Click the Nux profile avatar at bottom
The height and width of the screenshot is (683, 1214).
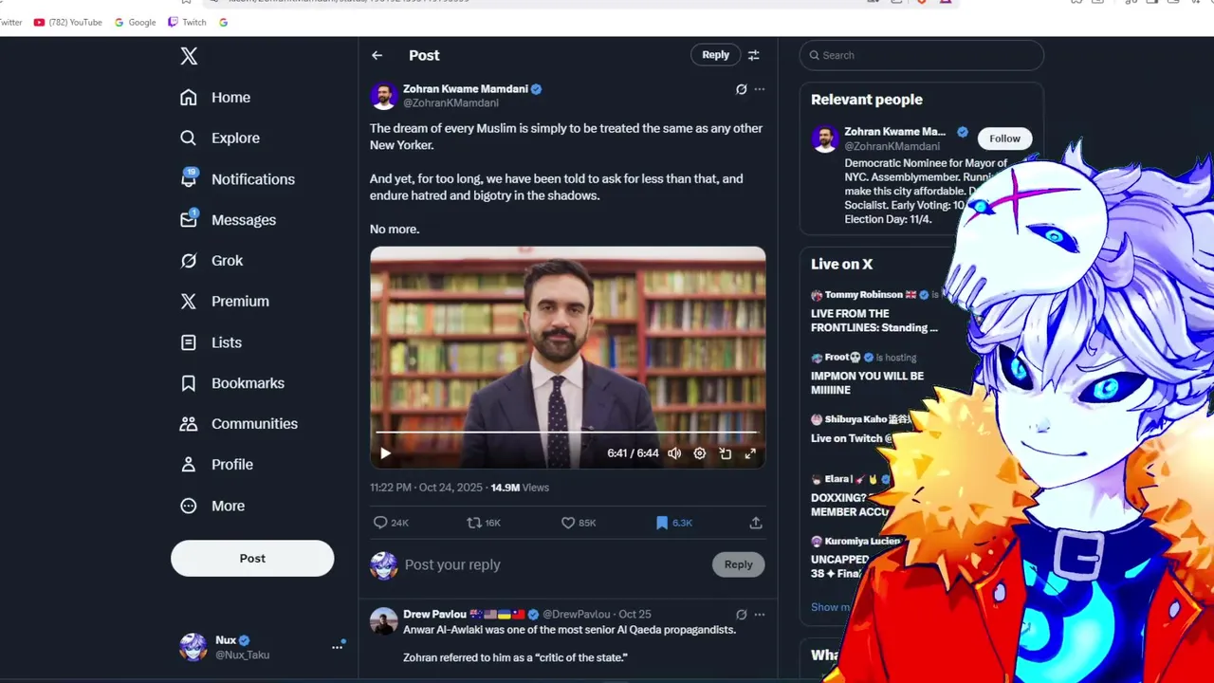click(193, 647)
